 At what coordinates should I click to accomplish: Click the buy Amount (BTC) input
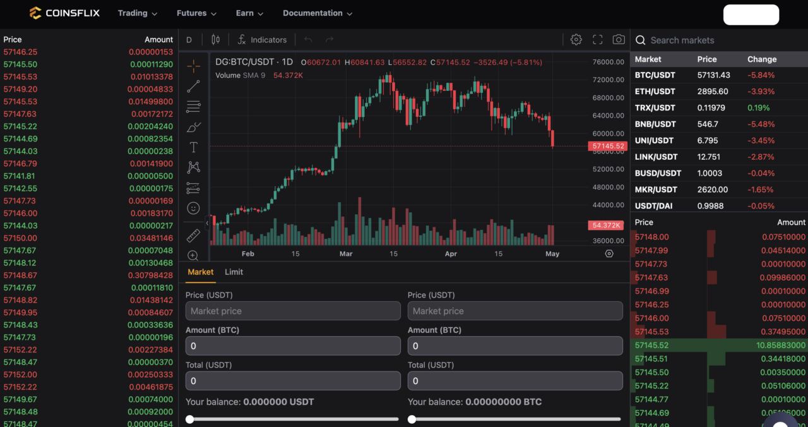[293, 346]
